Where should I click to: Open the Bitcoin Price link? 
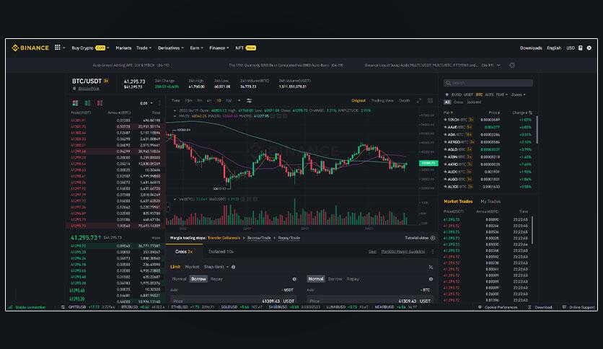[89, 89]
